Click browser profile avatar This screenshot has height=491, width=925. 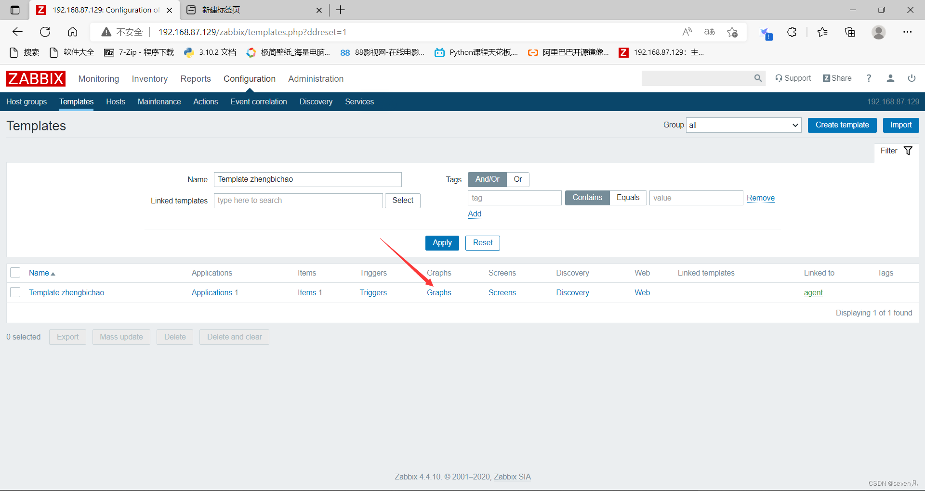pos(879,32)
